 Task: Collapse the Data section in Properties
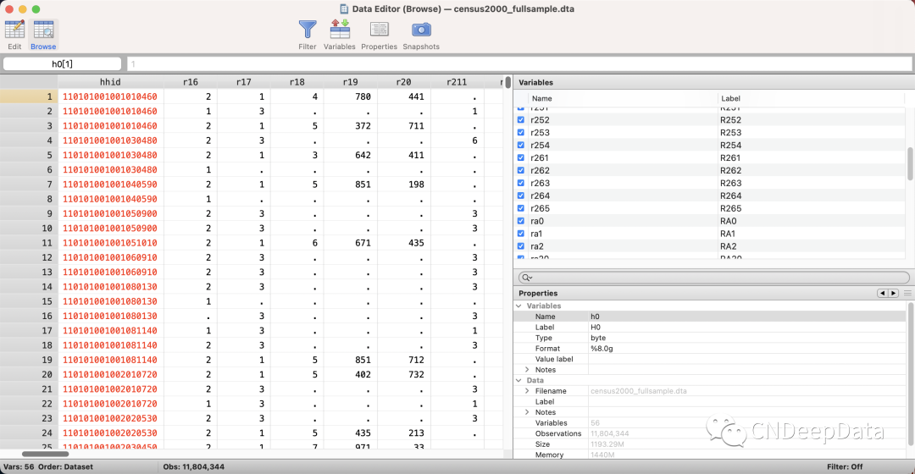click(x=518, y=380)
